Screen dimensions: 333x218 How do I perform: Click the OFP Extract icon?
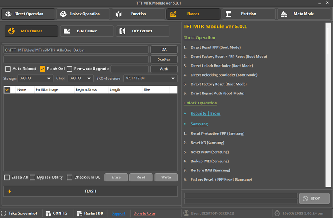click(x=122, y=31)
